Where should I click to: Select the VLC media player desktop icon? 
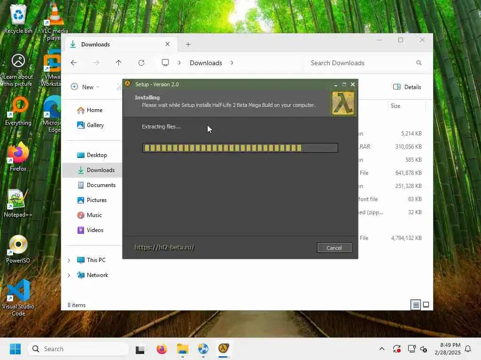[x=54, y=22]
